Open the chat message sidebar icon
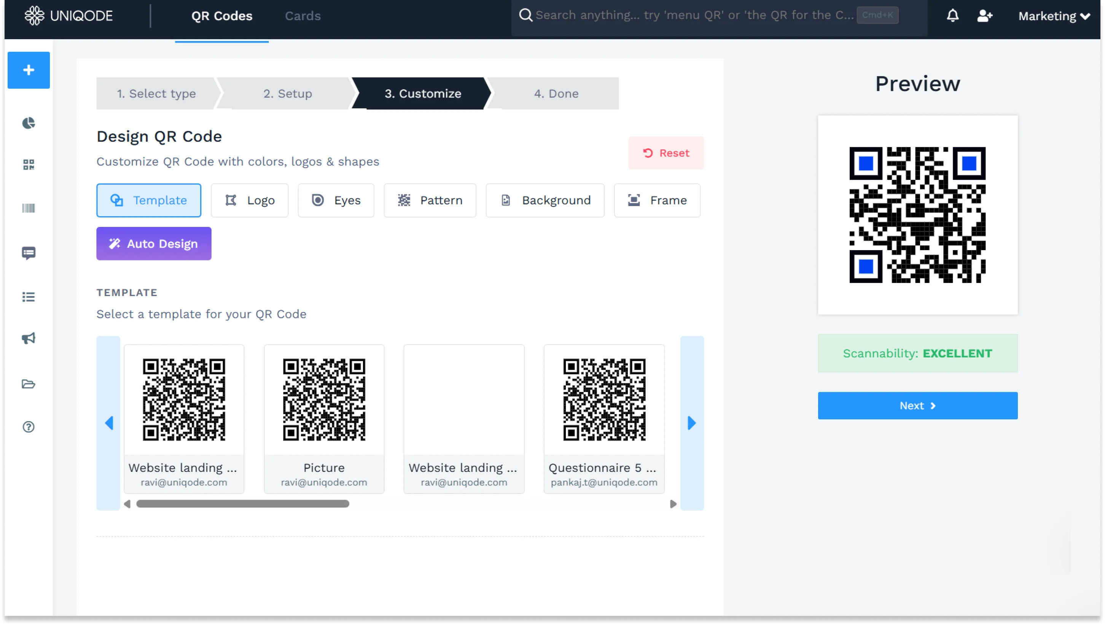This screenshot has height=625, width=1105. 29,253
